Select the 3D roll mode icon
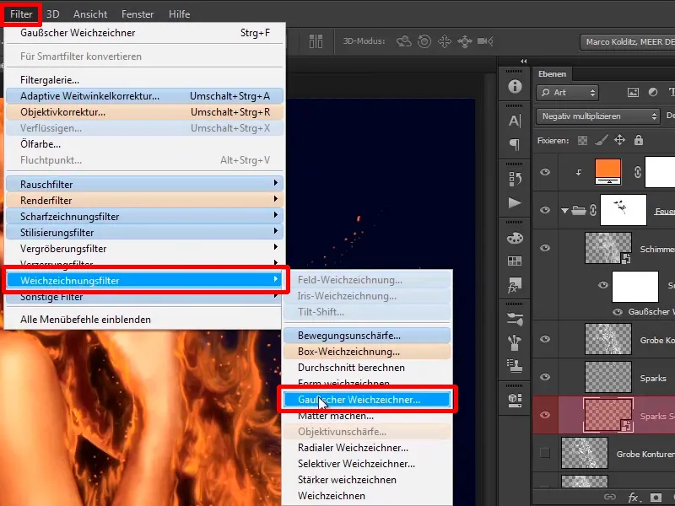The width and height of the screenshot is (675, 506). click(424, 41)
